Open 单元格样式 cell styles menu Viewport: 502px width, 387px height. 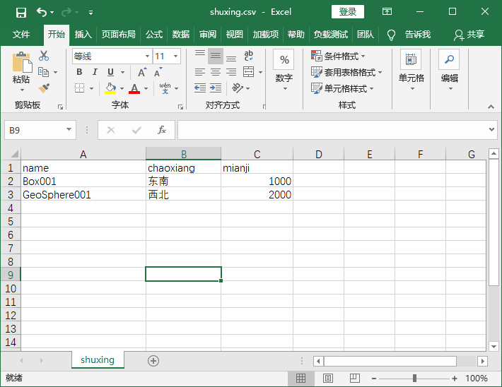click(x=342, y=88)
